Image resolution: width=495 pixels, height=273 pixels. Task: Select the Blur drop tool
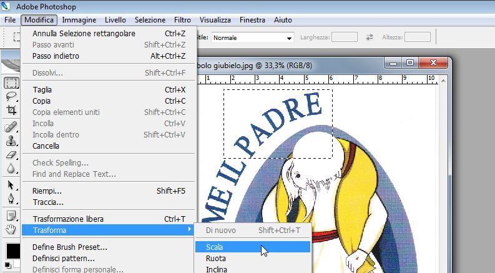point(11,168)
